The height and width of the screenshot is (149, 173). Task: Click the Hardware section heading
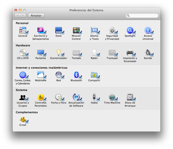tap(23, 45)
